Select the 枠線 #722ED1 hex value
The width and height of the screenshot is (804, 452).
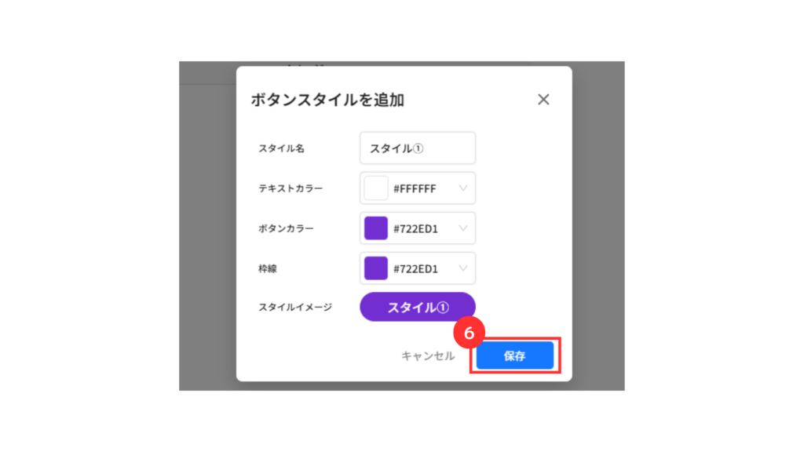click(415, 268)
